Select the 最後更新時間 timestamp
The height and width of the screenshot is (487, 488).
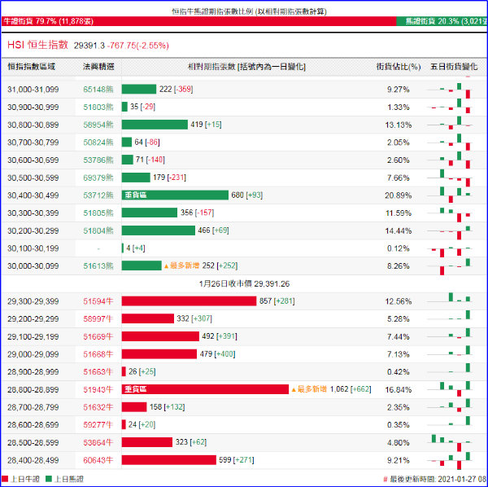[x=435, y=479]
